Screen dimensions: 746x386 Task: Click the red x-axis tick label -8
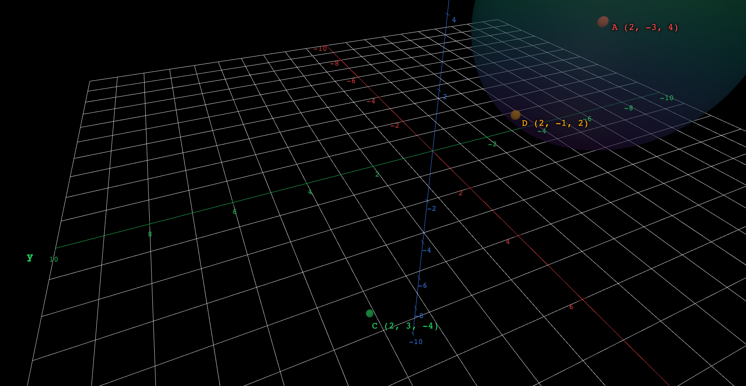[335, 64]
